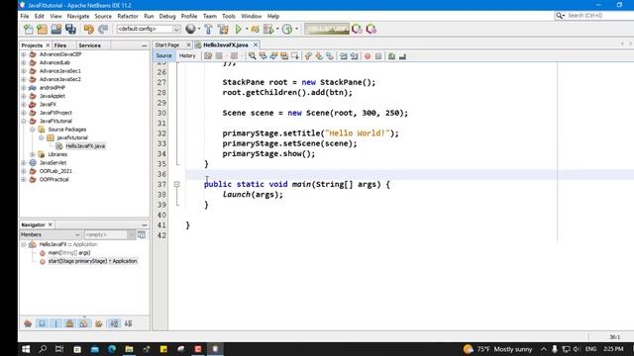Screen dimensions: 634x356
Task: Open the File menu
Action: pos(24,16)
